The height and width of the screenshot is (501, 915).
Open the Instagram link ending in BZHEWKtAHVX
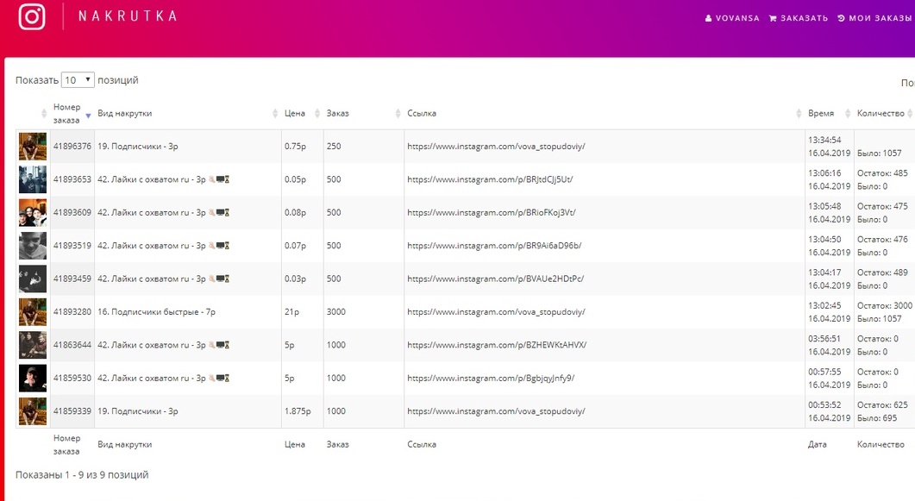pos(496,345)
